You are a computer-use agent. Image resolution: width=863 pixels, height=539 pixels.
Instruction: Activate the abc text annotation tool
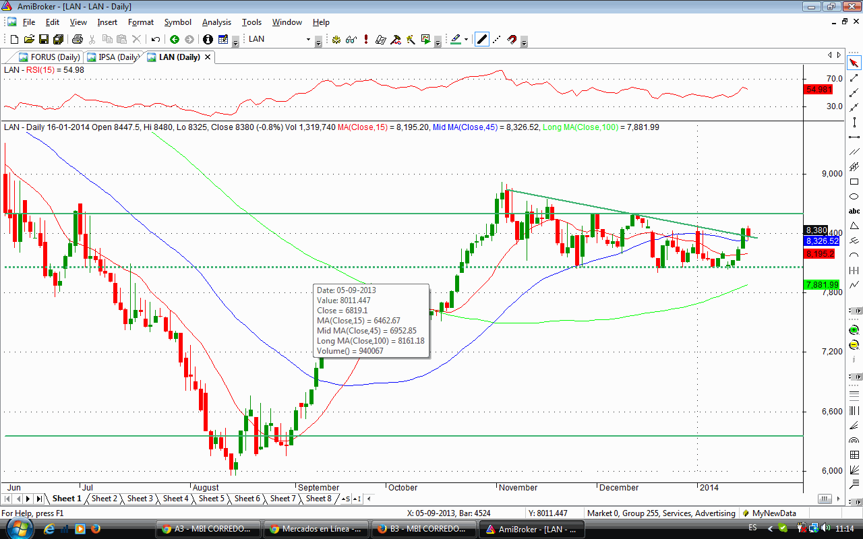(x=854, y=211)
